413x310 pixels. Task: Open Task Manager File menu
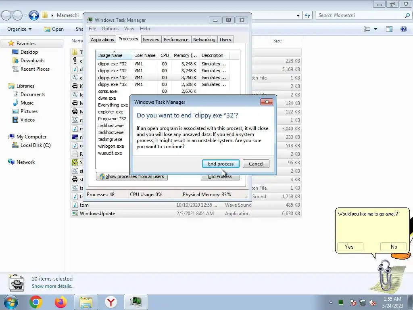click(92, 29)
